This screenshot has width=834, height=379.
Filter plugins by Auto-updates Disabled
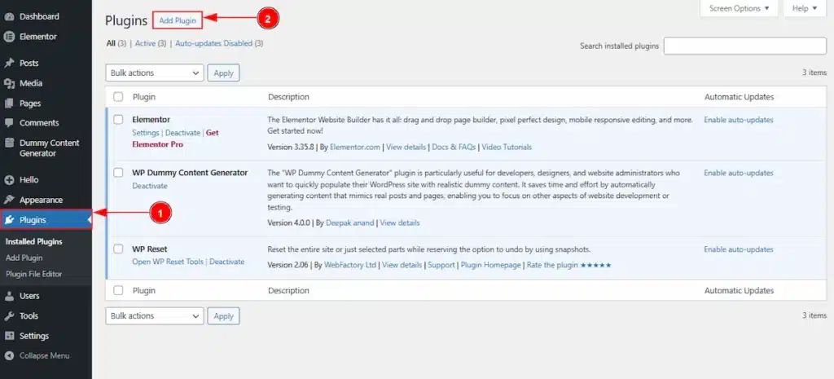(219, 43)
